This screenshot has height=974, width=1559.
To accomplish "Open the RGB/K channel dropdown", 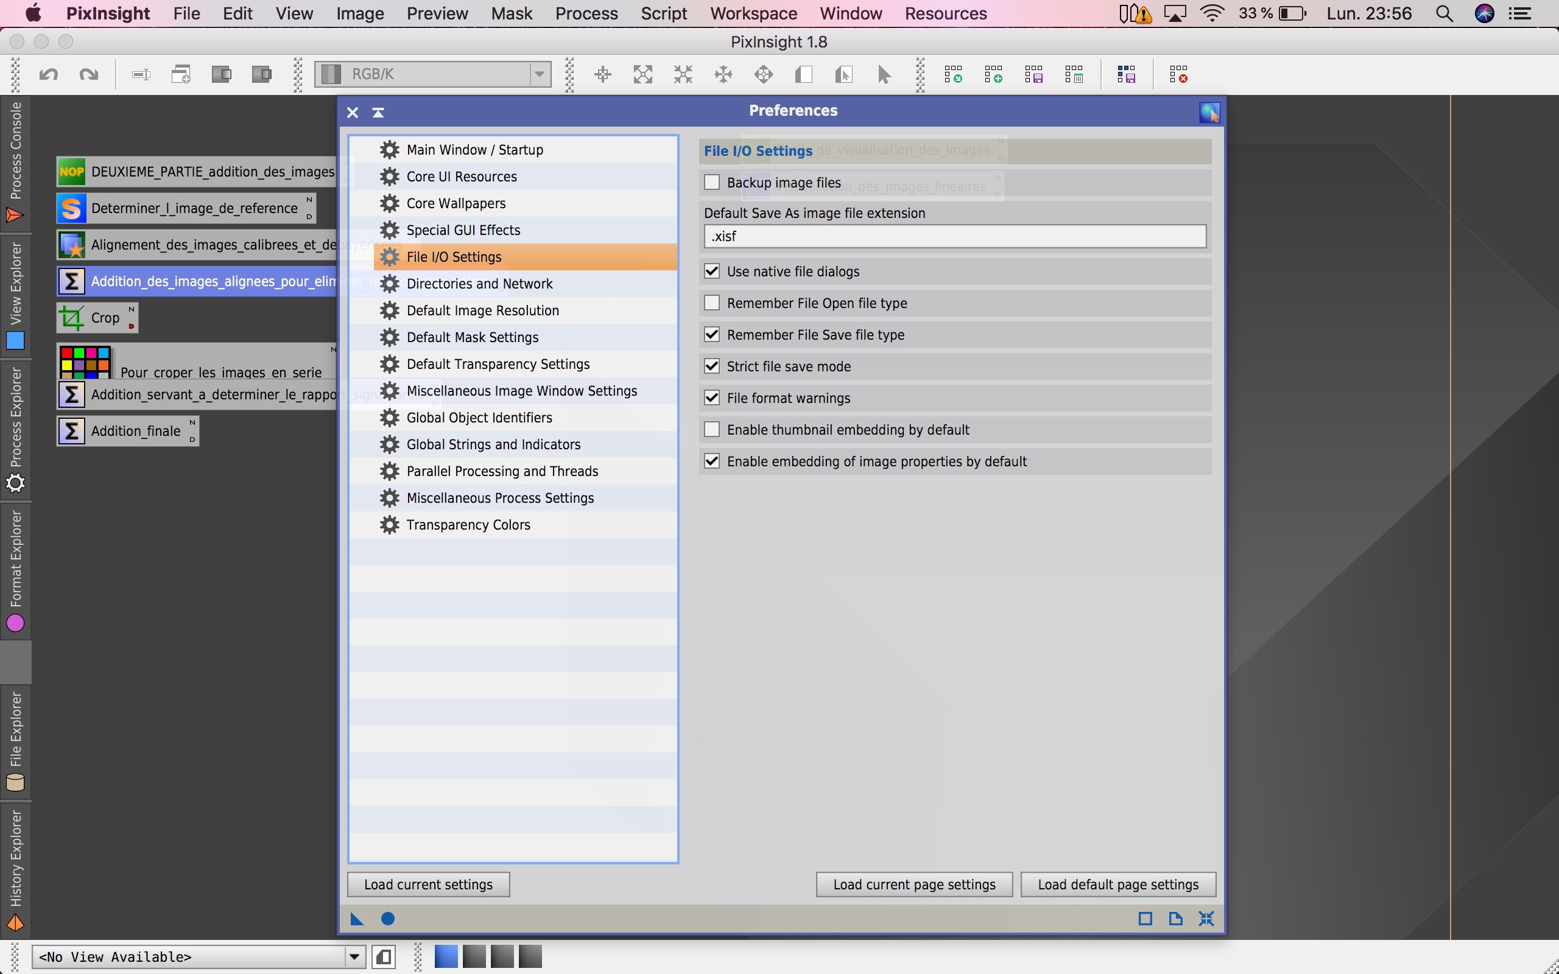I will [x=540, y=74].
